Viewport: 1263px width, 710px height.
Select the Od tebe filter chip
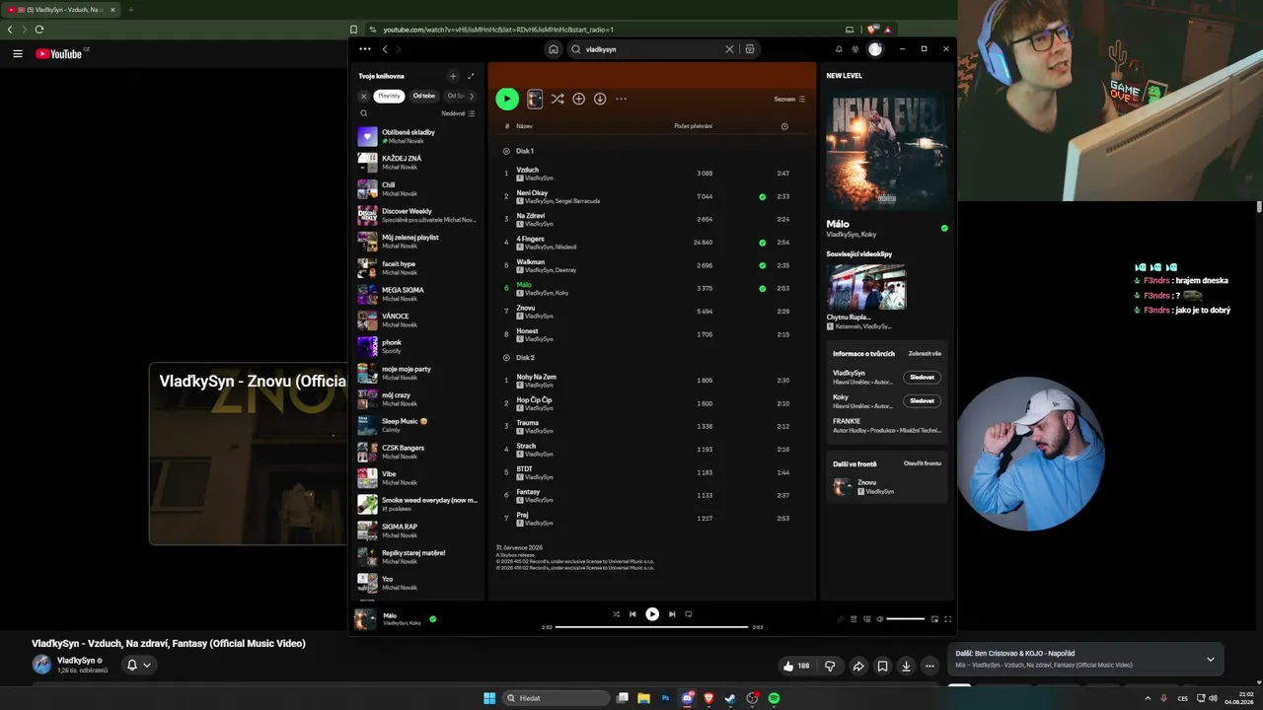tap(424, 96)
